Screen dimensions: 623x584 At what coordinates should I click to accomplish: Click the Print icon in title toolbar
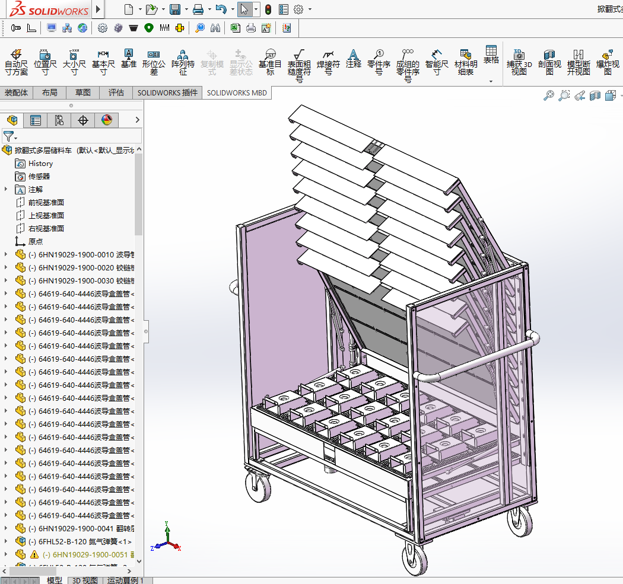198,9
